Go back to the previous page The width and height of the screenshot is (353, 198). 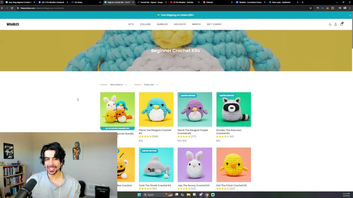click(x=2, y=8)
